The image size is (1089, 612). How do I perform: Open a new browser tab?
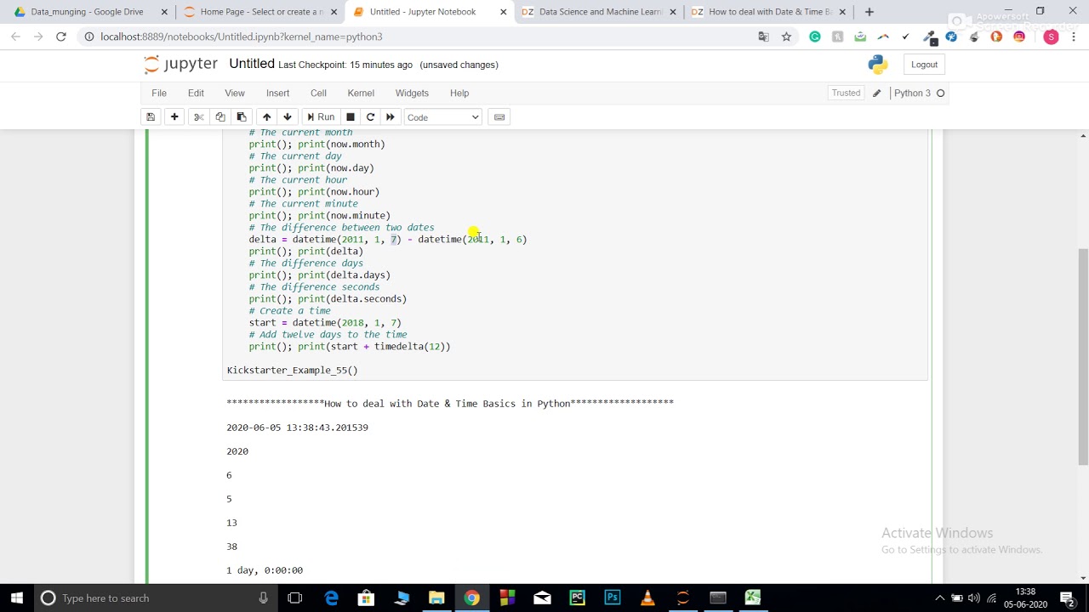[869, 12]
